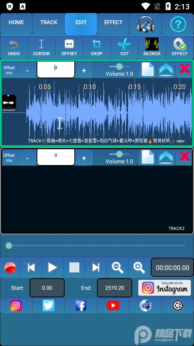Edit the End value 2519.20 field
The height and width of the screenshot is (346, 194).
pyautogui.click(x=115, y=288)
